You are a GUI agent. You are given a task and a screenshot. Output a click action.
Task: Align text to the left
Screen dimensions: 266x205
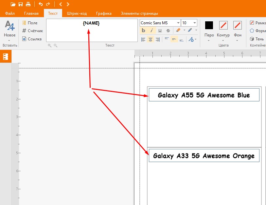tap(143, 39)
